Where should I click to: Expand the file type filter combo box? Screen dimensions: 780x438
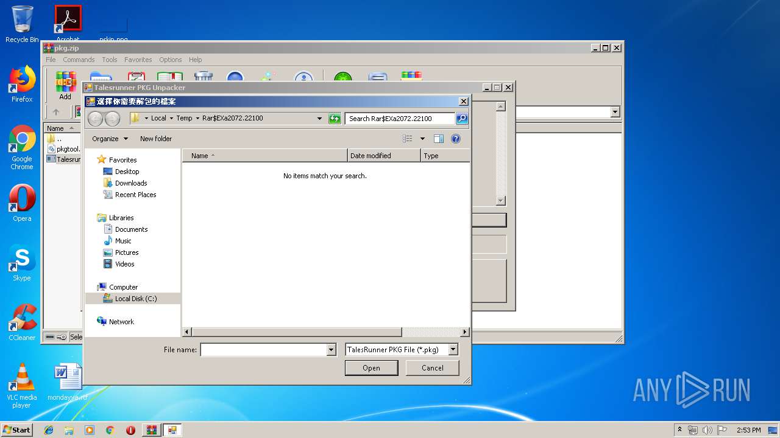coord(453,350)
